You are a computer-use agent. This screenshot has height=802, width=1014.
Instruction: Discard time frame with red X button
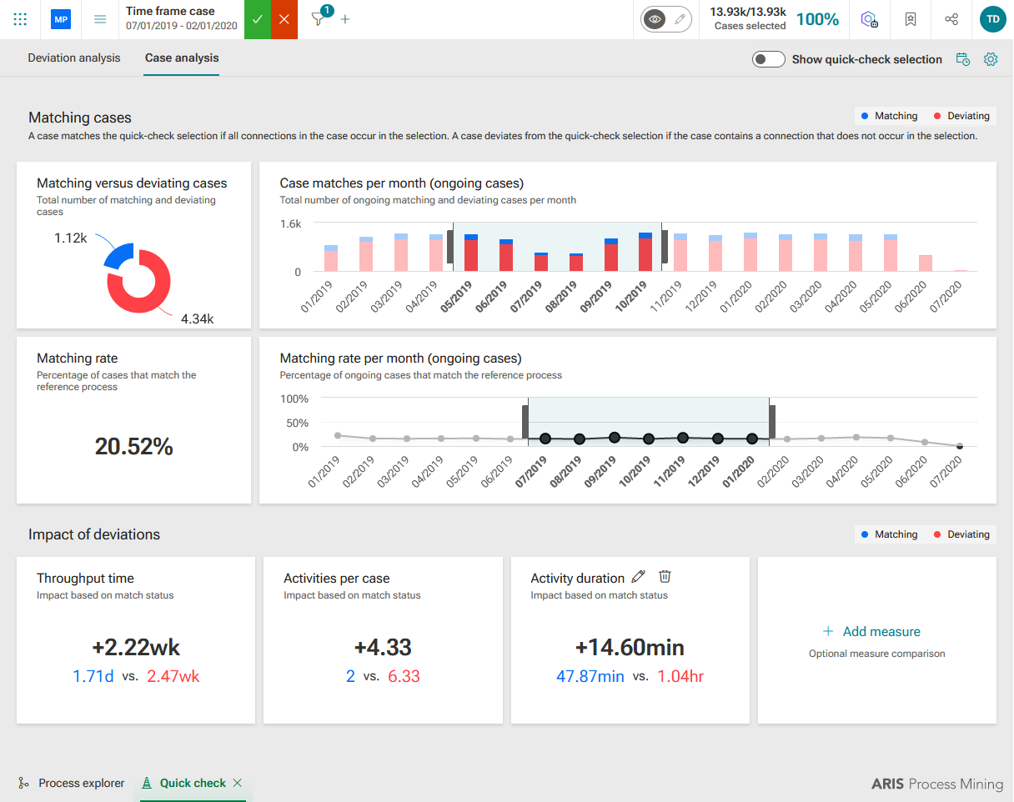(284, 19)
